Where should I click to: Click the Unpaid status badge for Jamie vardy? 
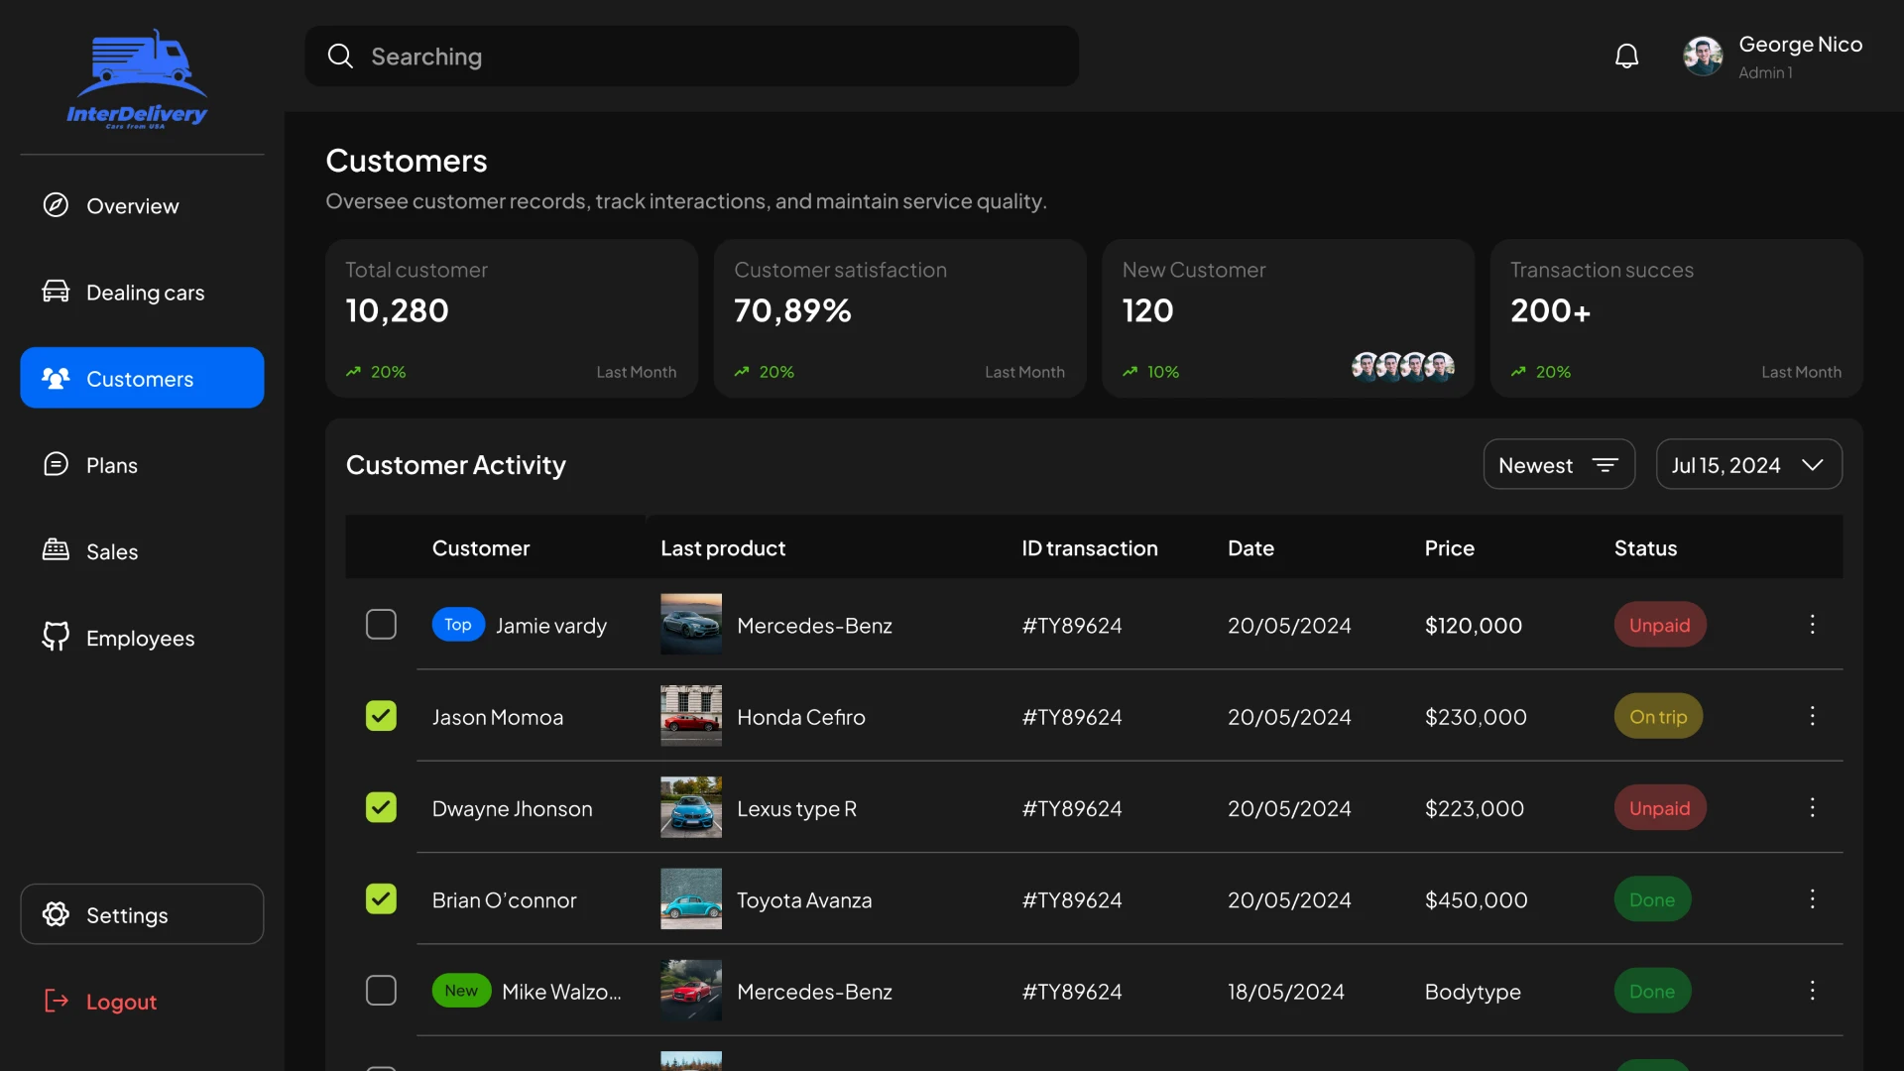1659,625
